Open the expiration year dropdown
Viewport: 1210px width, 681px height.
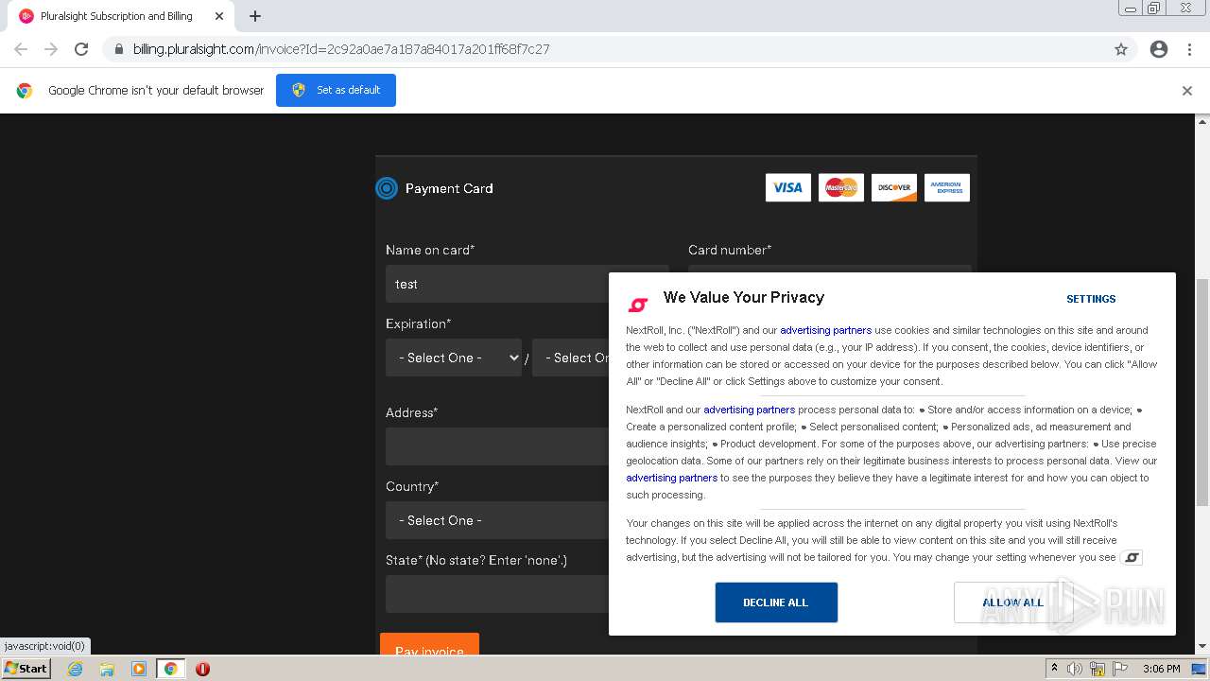(571, 358)
